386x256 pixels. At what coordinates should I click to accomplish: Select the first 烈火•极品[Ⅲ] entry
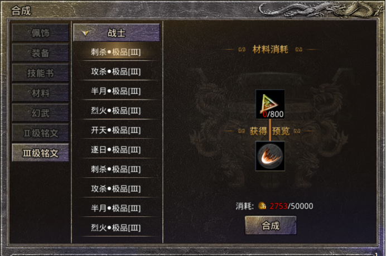(x=117, y=110)
